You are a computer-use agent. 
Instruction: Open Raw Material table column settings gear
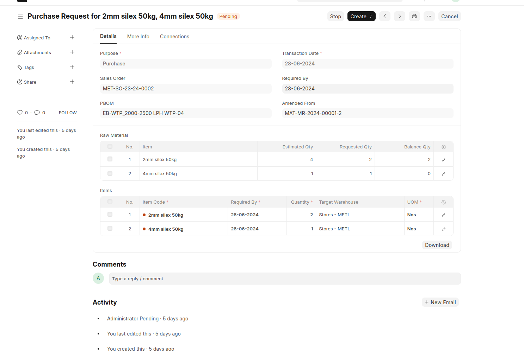(443, 147)
